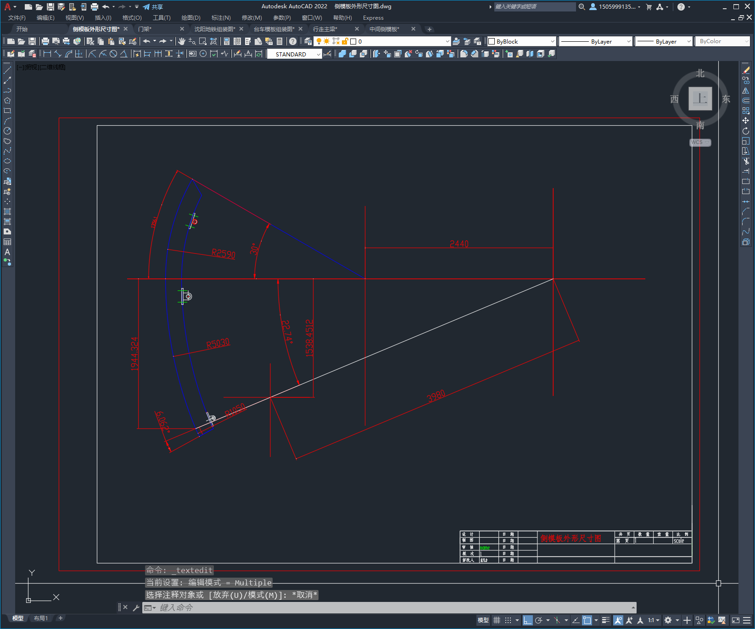The image size is (755, 629).
Task: Click the Angular dimension tool
Action: click(x=123, y=54)
